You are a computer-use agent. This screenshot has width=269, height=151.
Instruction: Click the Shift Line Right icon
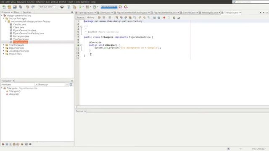pos(159,18)
